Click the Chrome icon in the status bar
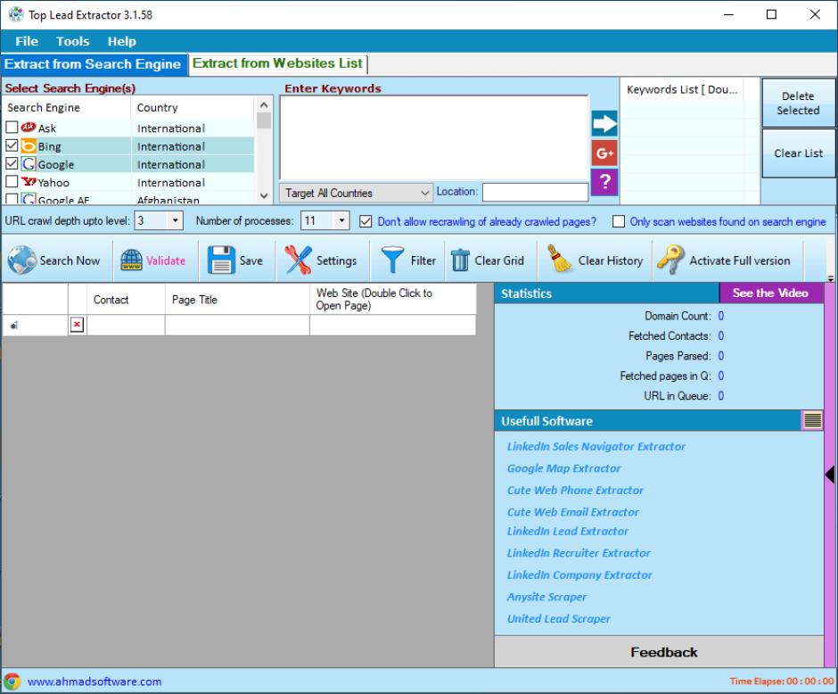This screenshot has width=838, height=694. [x=12, y=682]
